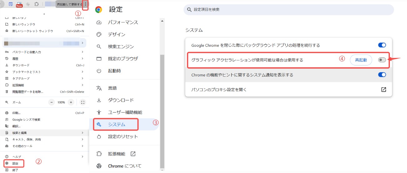The image size is (407, 173).
Task: Click the システム section heading text
Action: click(194, 30)
